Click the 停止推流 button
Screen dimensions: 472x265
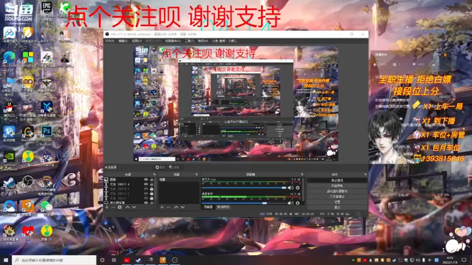pyautogui.click(x=337, y=180)
